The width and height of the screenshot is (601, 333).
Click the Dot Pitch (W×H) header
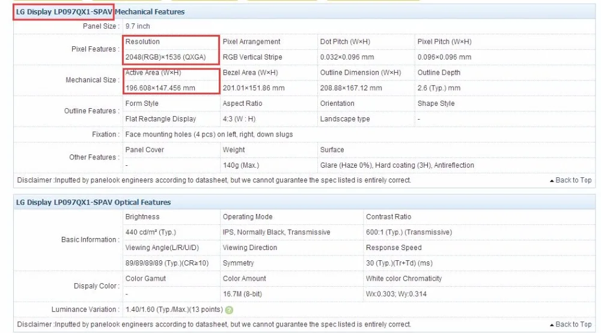(345, 41)
